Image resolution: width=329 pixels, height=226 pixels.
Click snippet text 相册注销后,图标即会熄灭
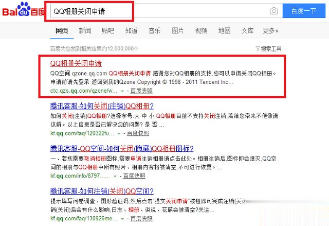point(229,159)
